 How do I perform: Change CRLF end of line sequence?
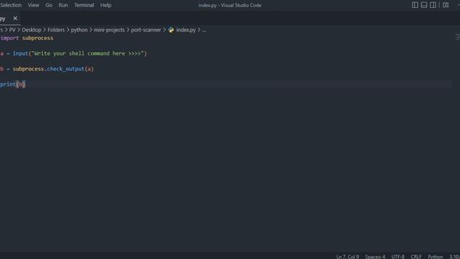pyautogui.click(x=415, y=257)
